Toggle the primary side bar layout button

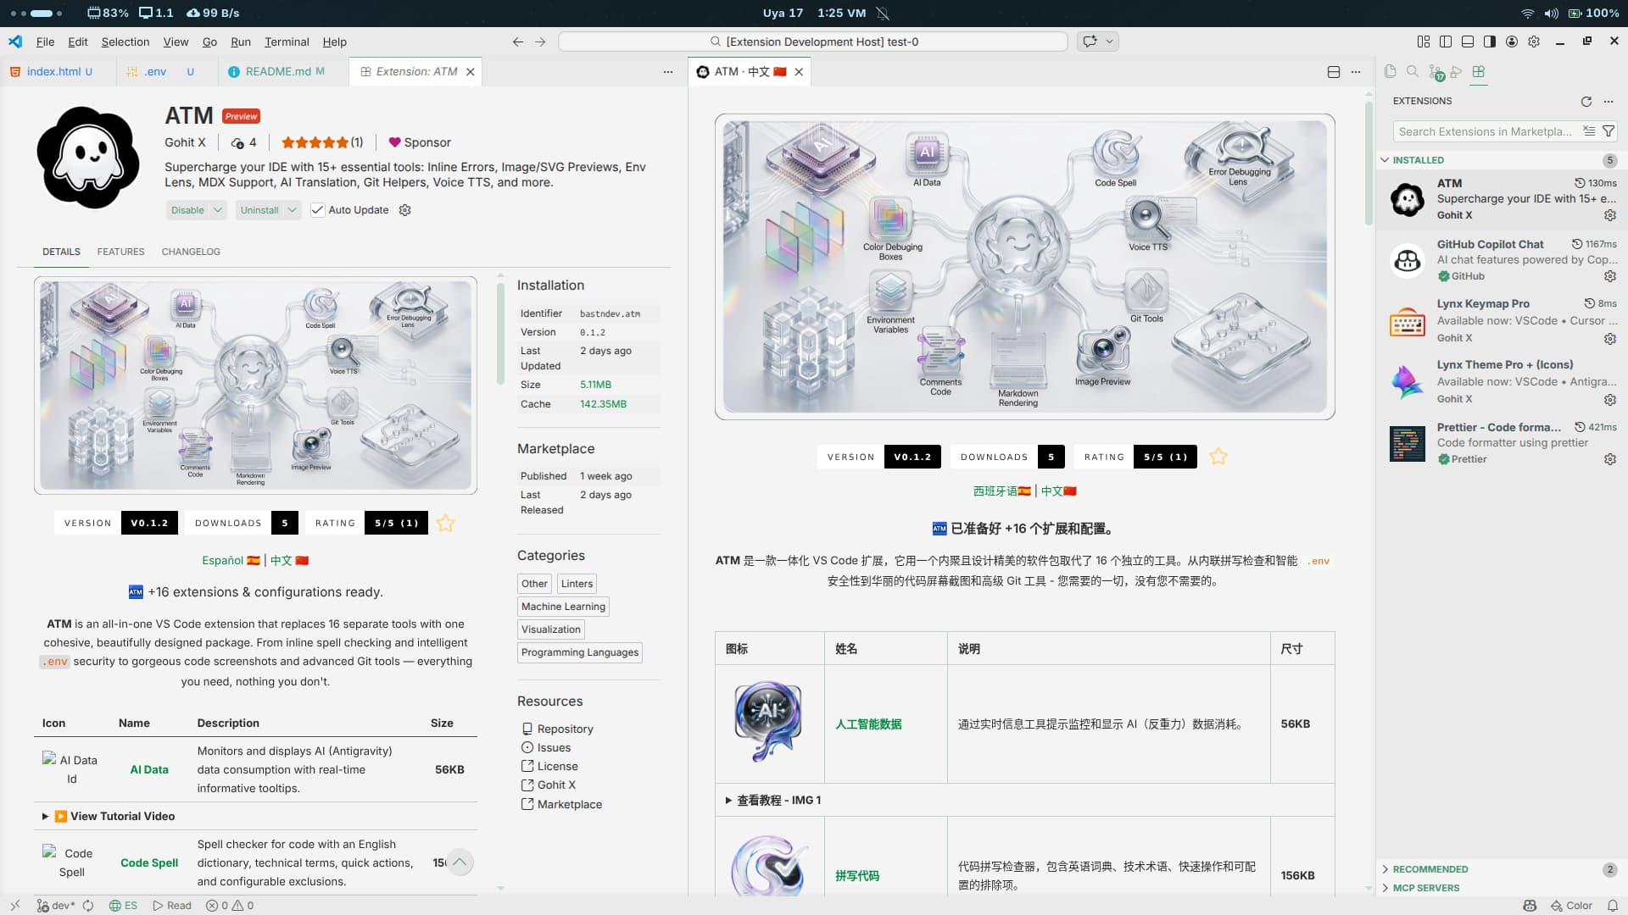(x=1445, y=42)
